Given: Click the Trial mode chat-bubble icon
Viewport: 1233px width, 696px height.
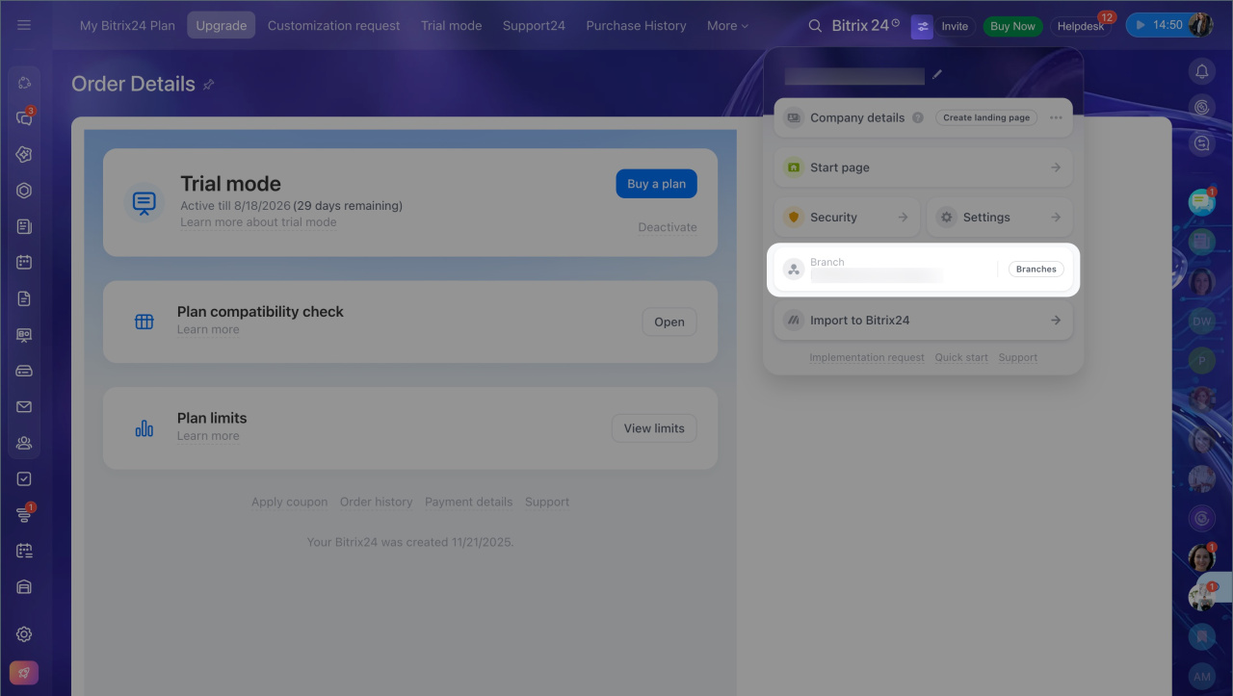Looking at the screenshot, I should (144, 202).
